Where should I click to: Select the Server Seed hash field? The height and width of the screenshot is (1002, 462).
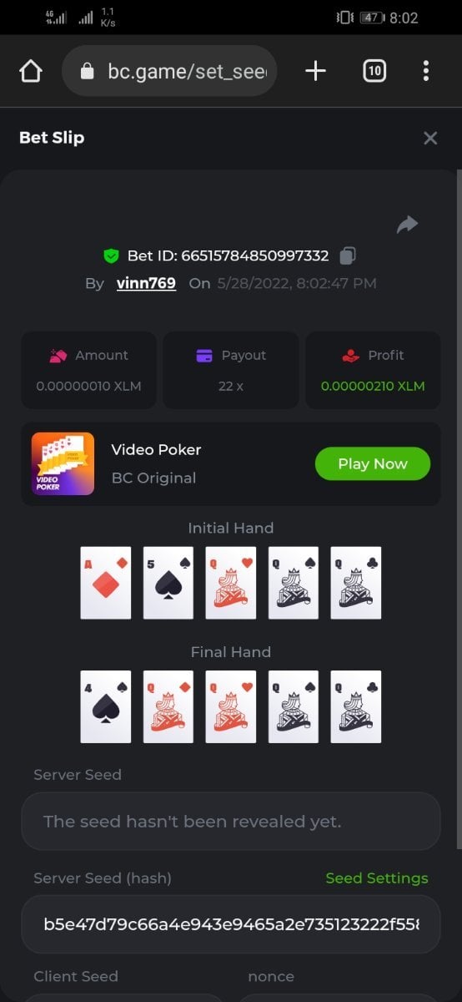tap(231, 924)
